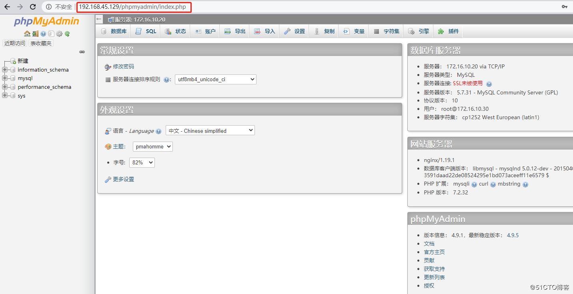This screenshot has height=294, width=573.
Task: Click the link chain icon in sidebar
Action: click(82, 52)
